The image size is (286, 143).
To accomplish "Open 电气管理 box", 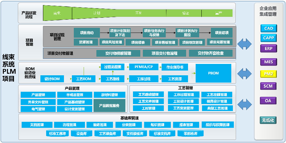I will pos(38,109).
